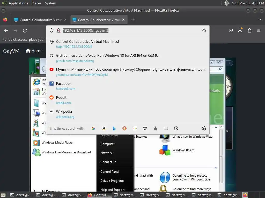Close the second Control Collaborative Virtual tab
The width and height of the screenshot is (265, 198).
click(123, 20)
